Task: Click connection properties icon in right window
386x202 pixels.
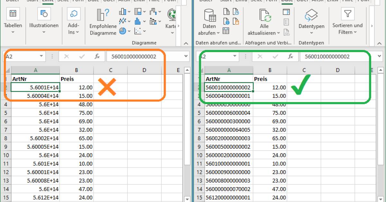Action: click(286, 22)
